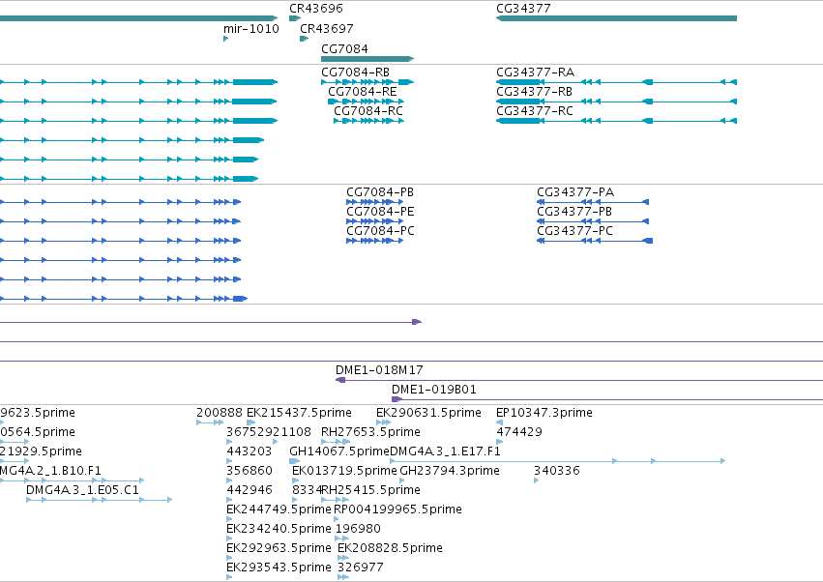Open EP10347.3prime feature
This screenshot has width=823, height=582.
pyautogui.click(x=544, y=413)
